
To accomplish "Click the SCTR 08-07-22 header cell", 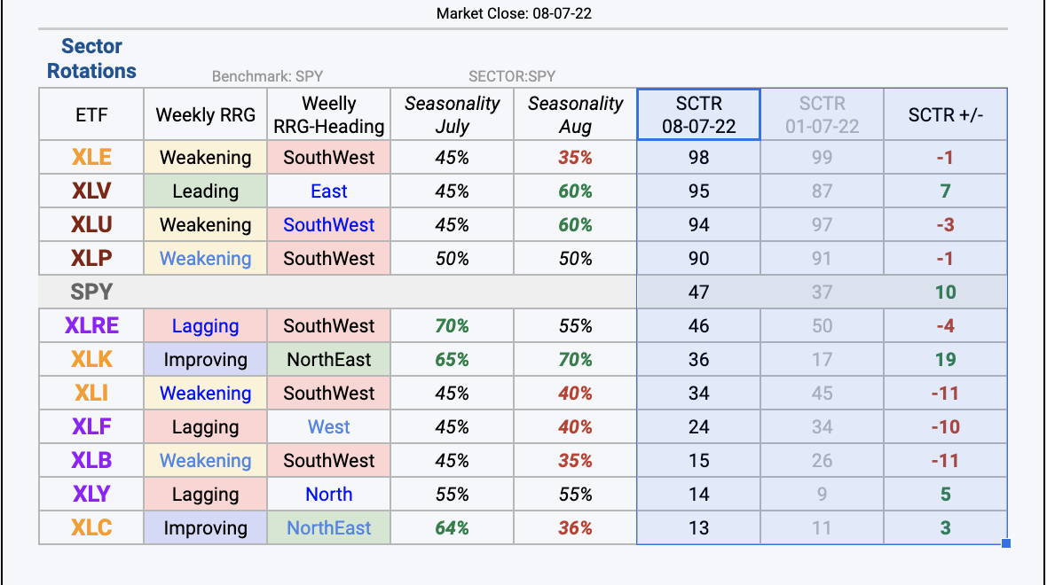I will tap(698, 114).
